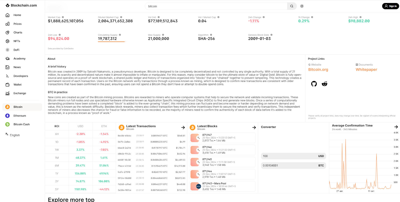
Task: Select the ETH column header in ROI table
Action: click(104, 126)
